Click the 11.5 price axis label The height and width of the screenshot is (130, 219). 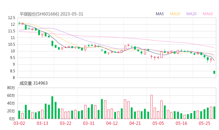pos(12,31)
